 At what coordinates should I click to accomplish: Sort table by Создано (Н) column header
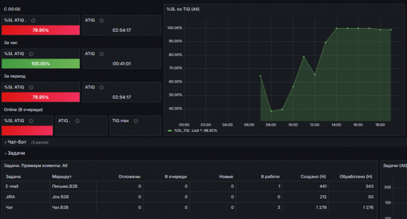[x=313, y=177]
